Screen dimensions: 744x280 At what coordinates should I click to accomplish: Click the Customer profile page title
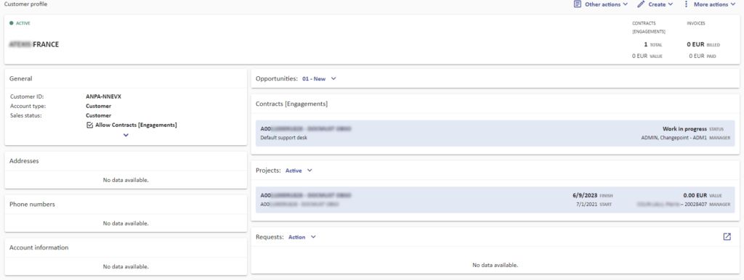coord(25,4)
